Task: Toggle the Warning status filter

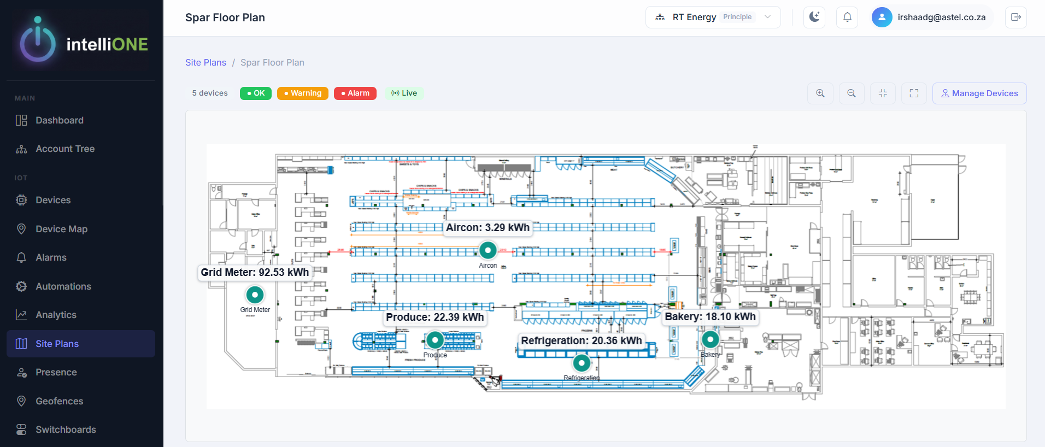Action: (302, 93)
